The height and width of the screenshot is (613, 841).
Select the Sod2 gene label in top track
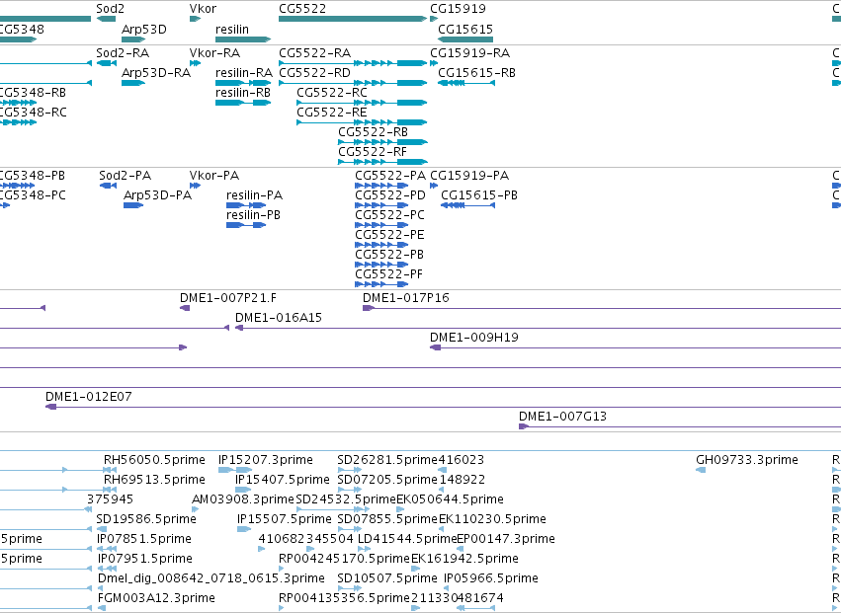point(111,9)
